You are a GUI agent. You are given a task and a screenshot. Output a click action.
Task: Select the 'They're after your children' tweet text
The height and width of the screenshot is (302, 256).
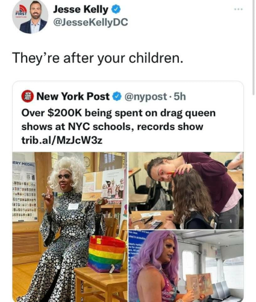point(98,58)
